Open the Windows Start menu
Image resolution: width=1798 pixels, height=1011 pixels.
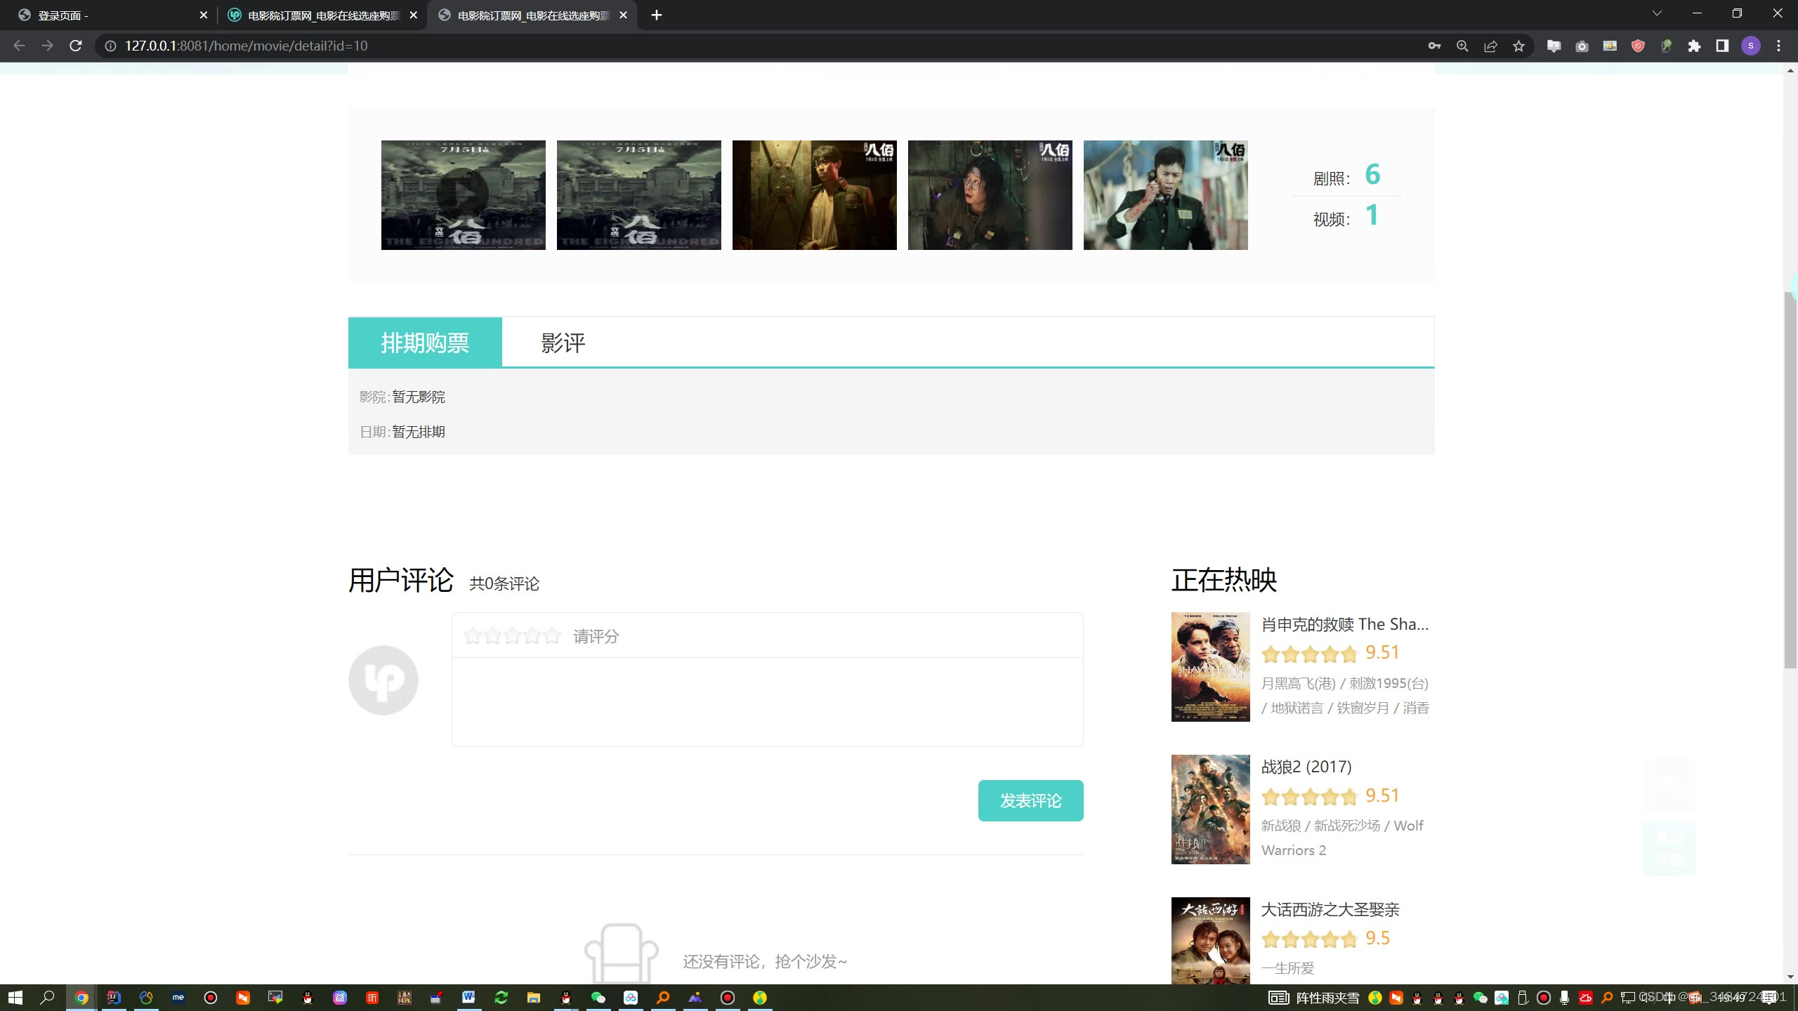(15, 998)
